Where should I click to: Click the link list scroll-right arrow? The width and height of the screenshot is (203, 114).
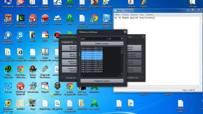pyautogui.click(x=119, y=76)
